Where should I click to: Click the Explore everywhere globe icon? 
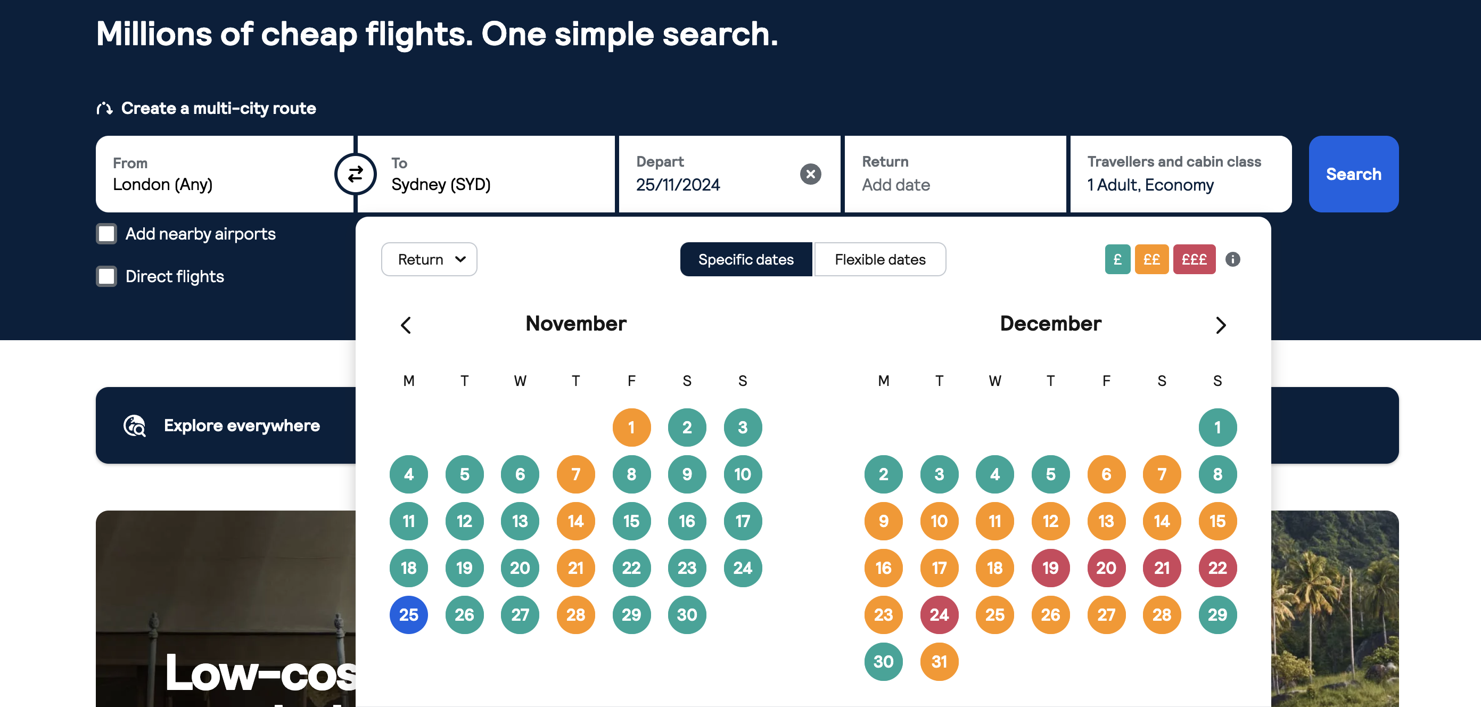click(135, 425)
